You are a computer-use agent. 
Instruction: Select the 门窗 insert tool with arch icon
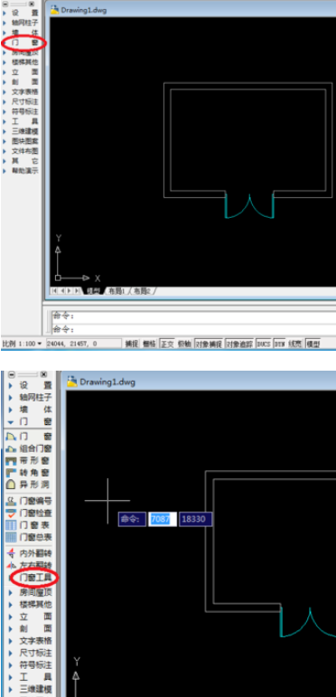[29, 437]
